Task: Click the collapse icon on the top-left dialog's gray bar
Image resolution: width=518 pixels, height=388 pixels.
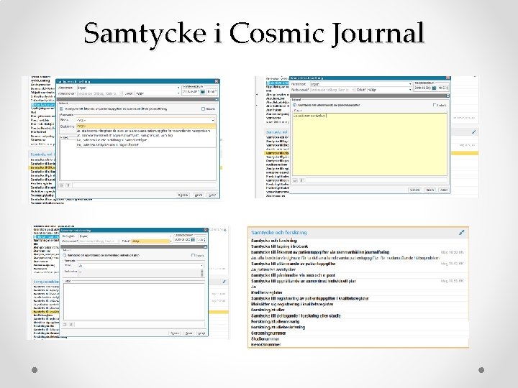Action: 217,99
